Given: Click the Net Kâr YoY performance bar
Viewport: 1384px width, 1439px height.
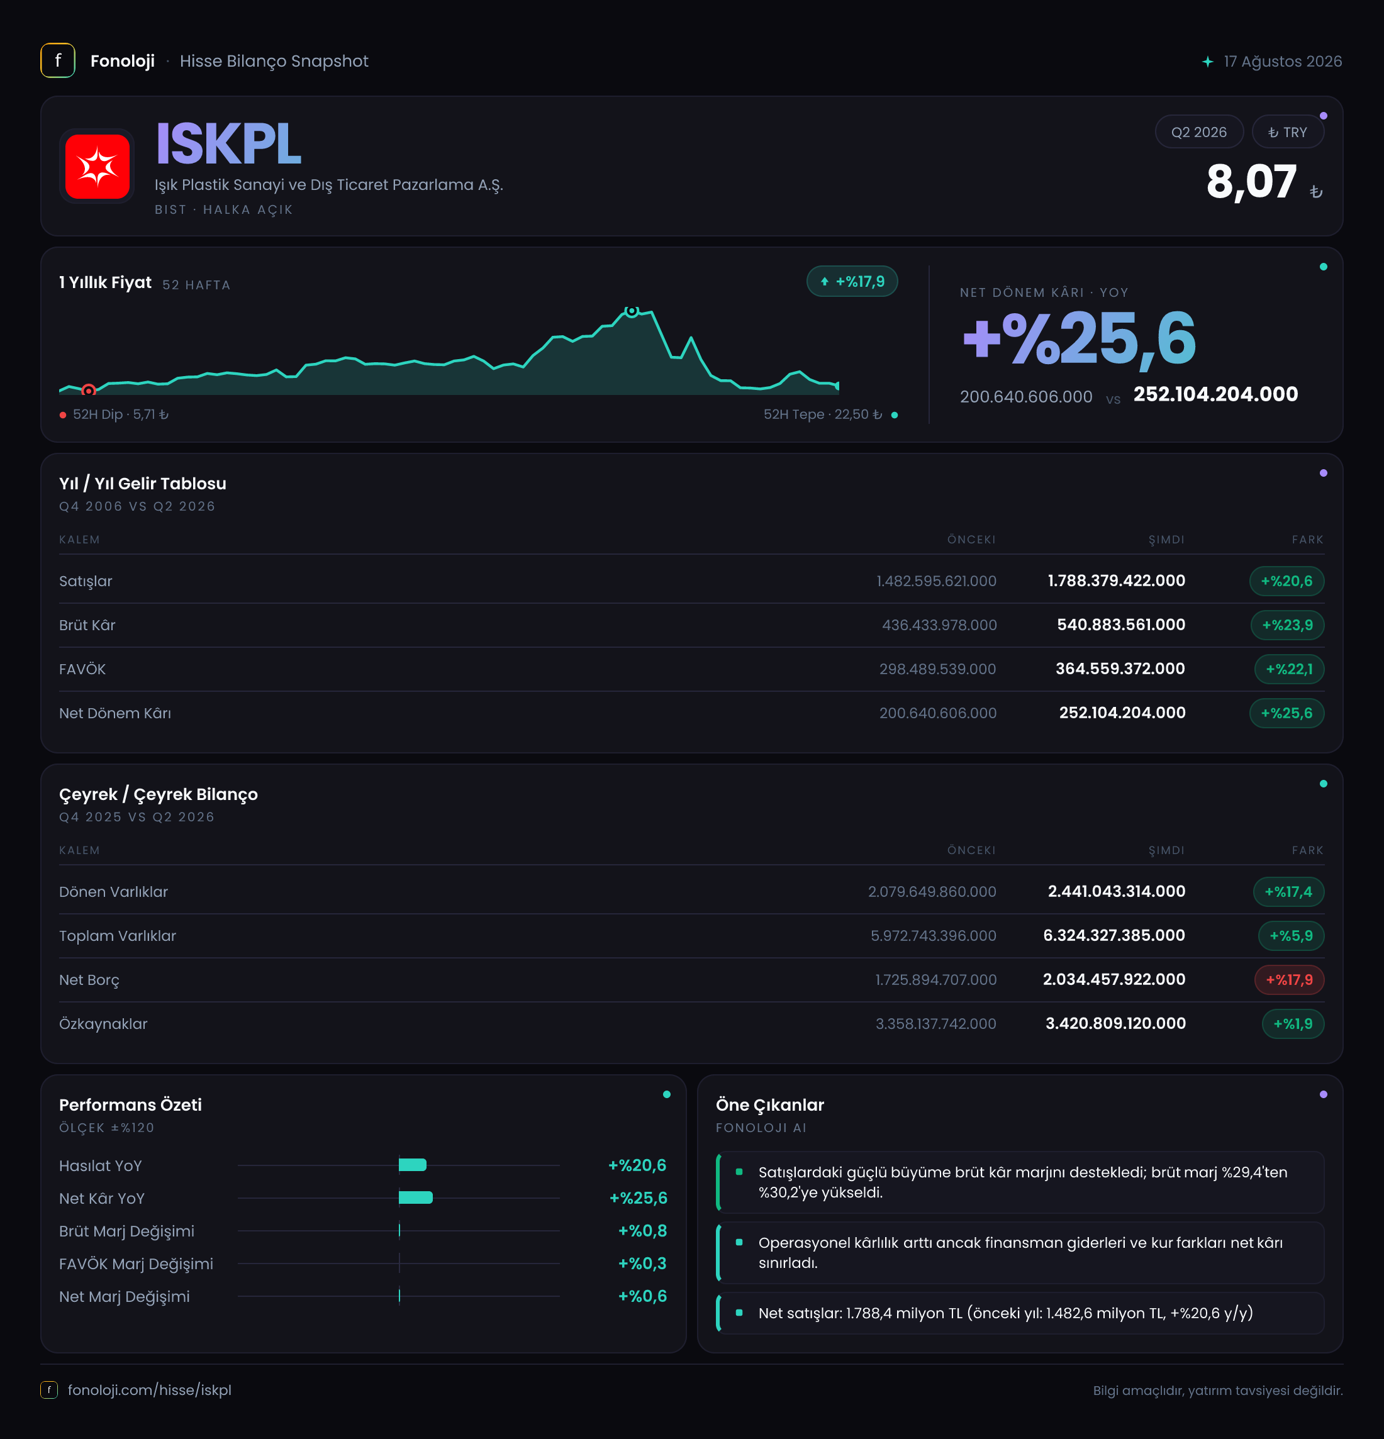Looking at the screenshot, I should pyautogui.click(x=416, y=1198).
